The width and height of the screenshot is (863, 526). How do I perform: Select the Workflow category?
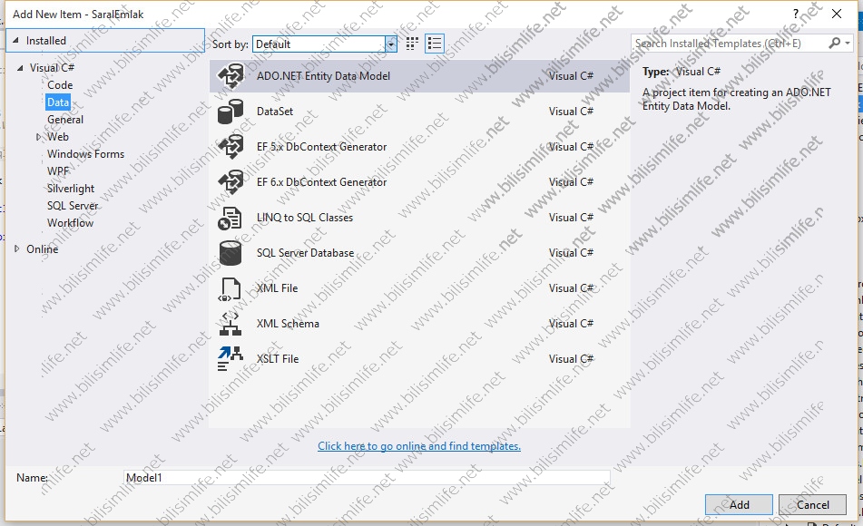point(71,223)
